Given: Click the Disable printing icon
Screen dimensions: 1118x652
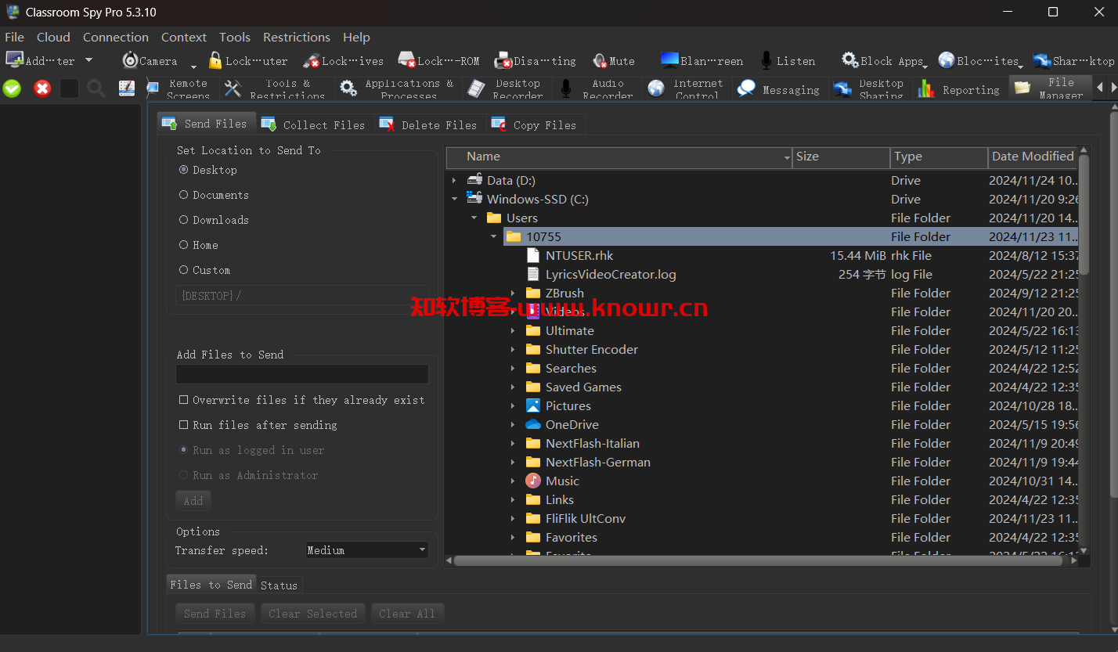Looking at the screenshot, I should [x=503, y=60].
